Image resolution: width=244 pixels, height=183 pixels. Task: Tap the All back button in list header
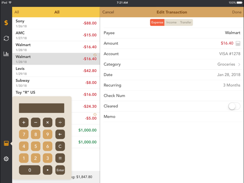17,12
